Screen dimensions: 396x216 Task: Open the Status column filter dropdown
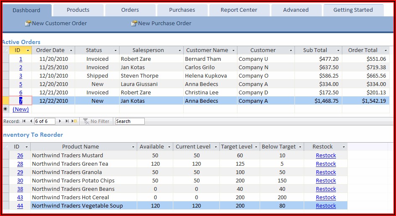tap(115, 50)
